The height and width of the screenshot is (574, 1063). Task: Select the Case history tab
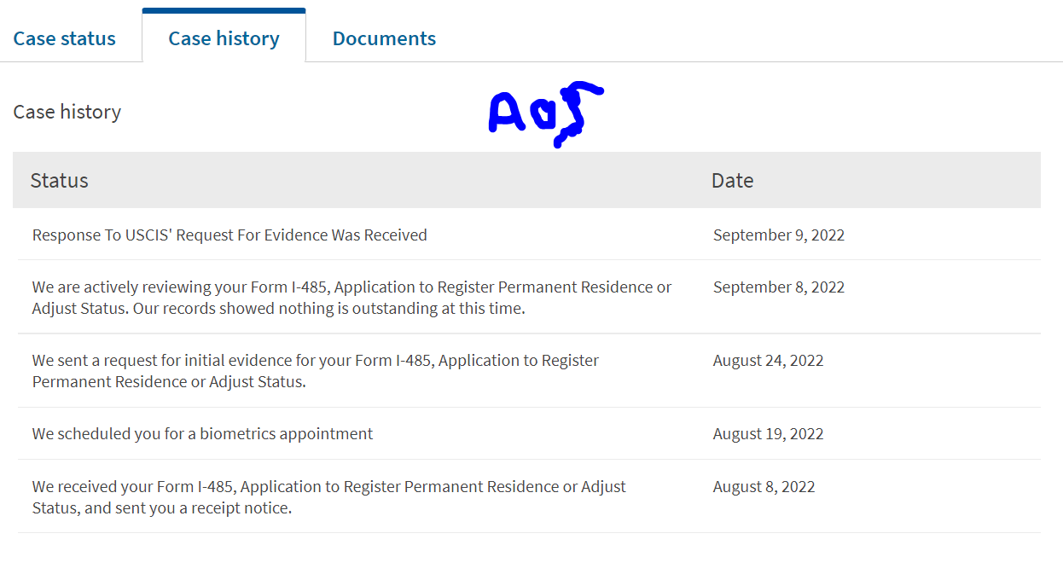point(224,38)
